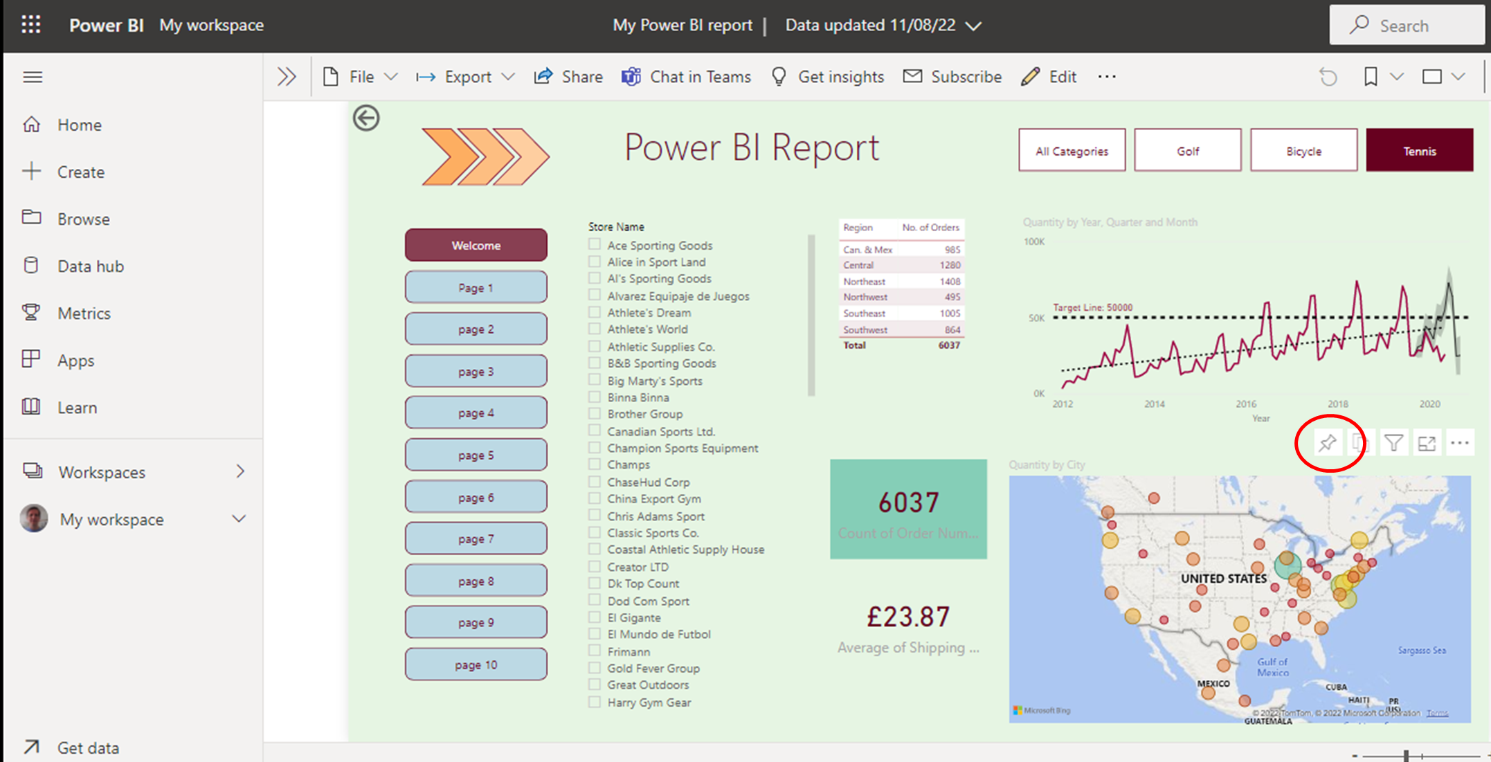Image resolution: width=1491 pixels, height=762 pixels.
Task: Open Chat in Teams
Action: (686, 76)
